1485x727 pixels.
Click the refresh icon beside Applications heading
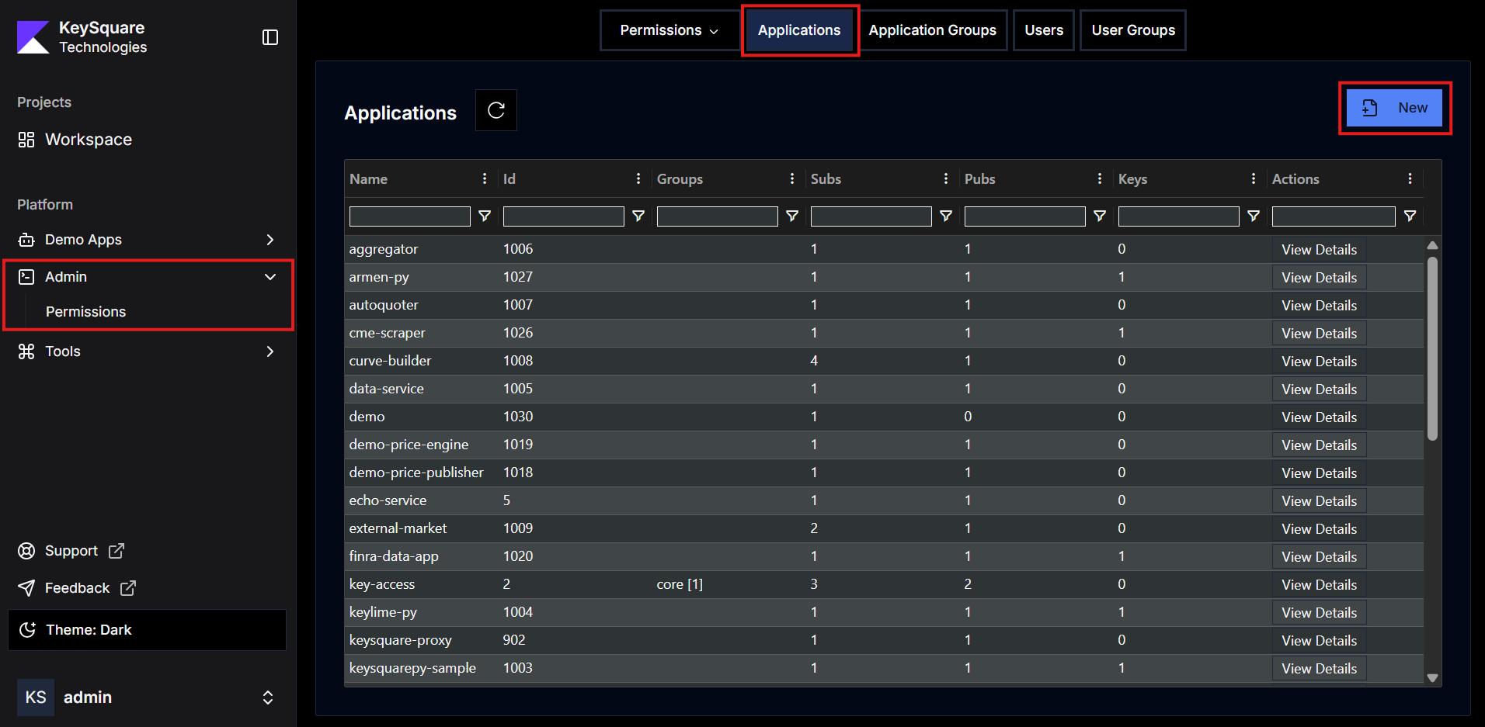[x=496, y=110]
